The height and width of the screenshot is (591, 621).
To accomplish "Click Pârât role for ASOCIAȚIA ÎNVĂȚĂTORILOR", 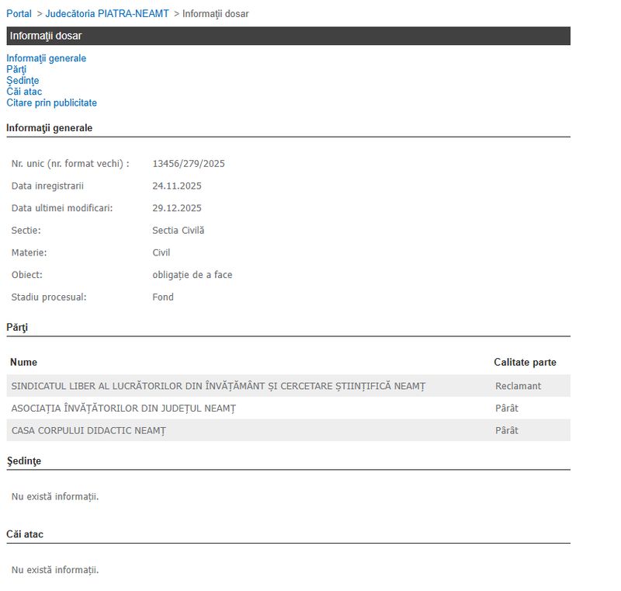I will pyautogui.click(x=507, y=408).
